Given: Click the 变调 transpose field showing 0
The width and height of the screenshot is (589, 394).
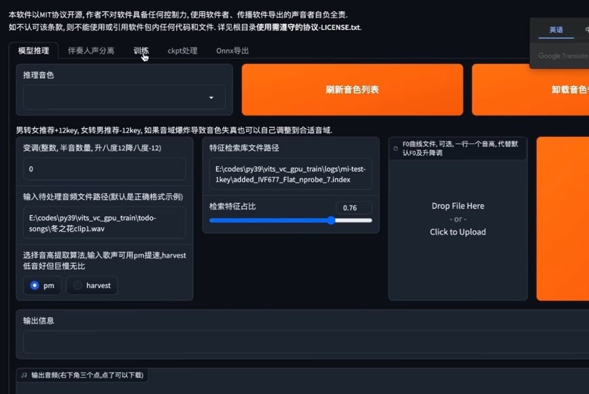Looking at the screenshot, I should pos(104,169).
